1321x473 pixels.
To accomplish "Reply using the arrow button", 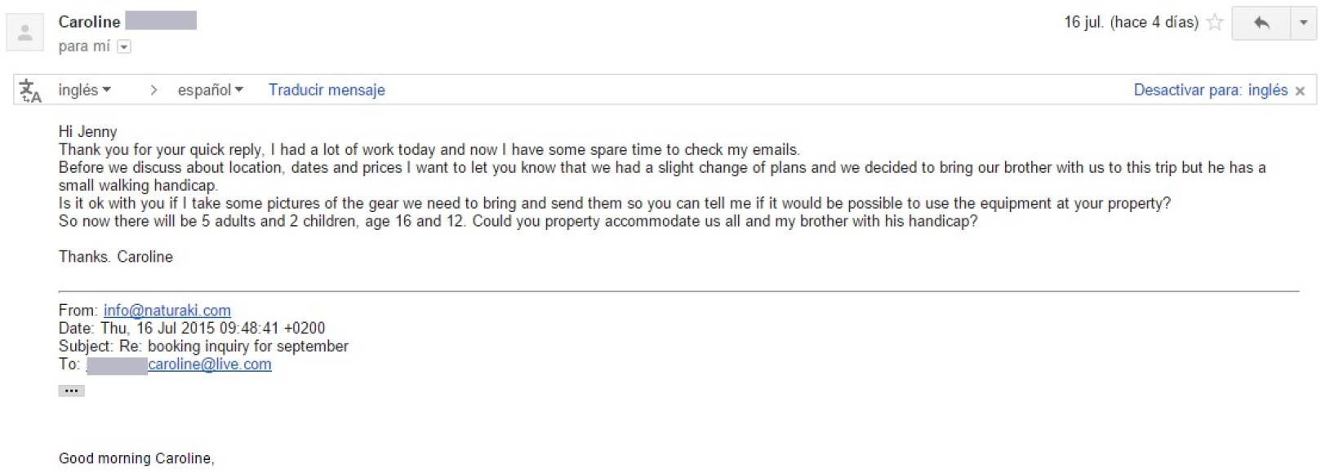I will click(x=1261, y=23).
